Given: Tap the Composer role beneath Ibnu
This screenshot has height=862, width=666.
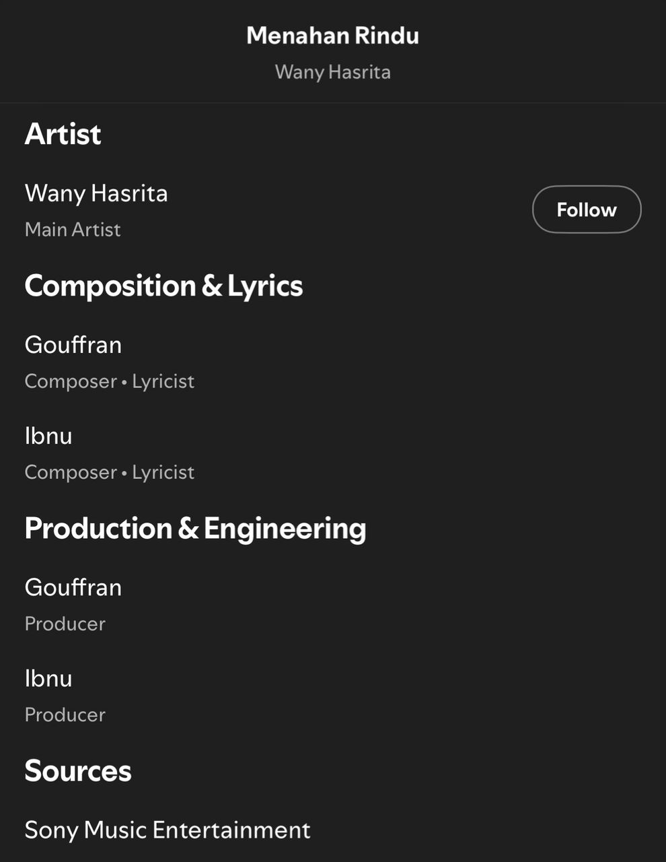Looking at the screenshot, I should (x=71, y=472).
